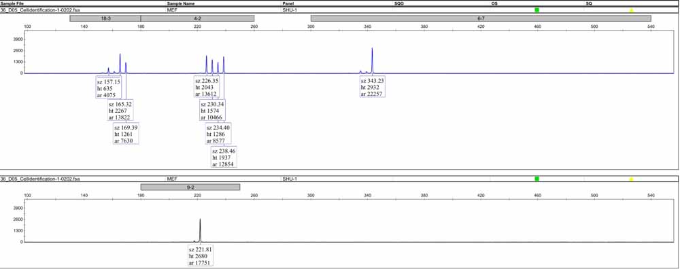Click the green OS square in second sample row

coord(537,179)
